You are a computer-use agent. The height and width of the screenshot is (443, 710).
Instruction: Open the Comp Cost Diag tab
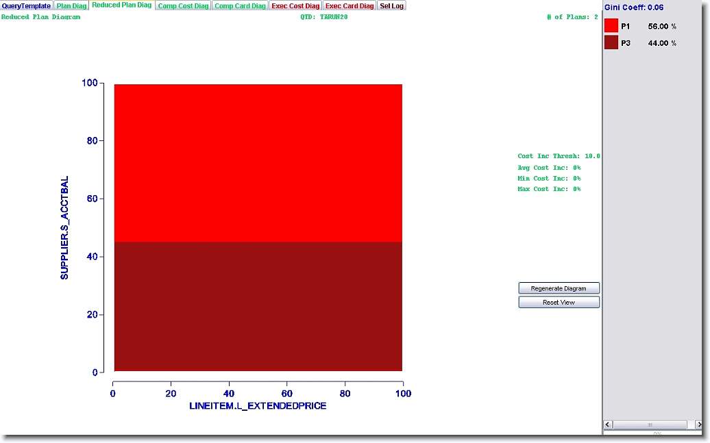(183, 5)
